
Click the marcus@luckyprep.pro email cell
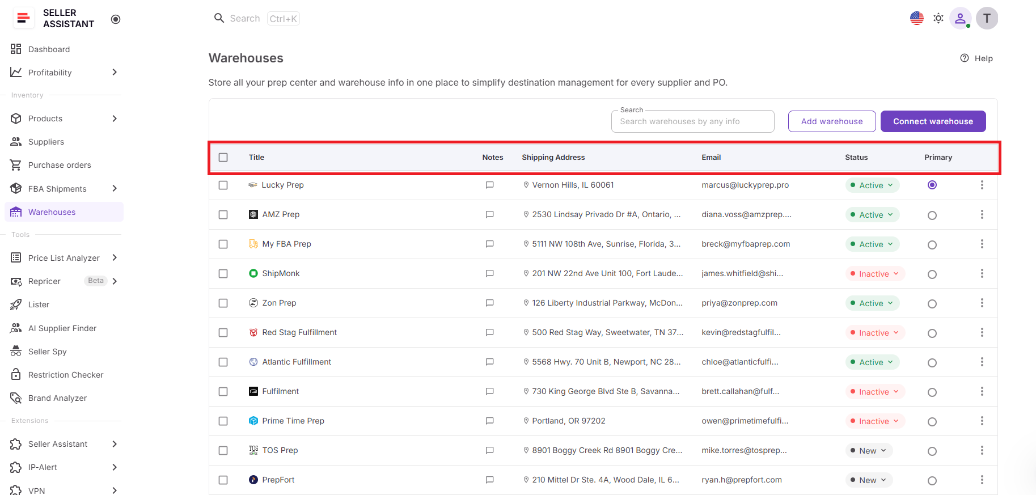click(x=745, y=185)
